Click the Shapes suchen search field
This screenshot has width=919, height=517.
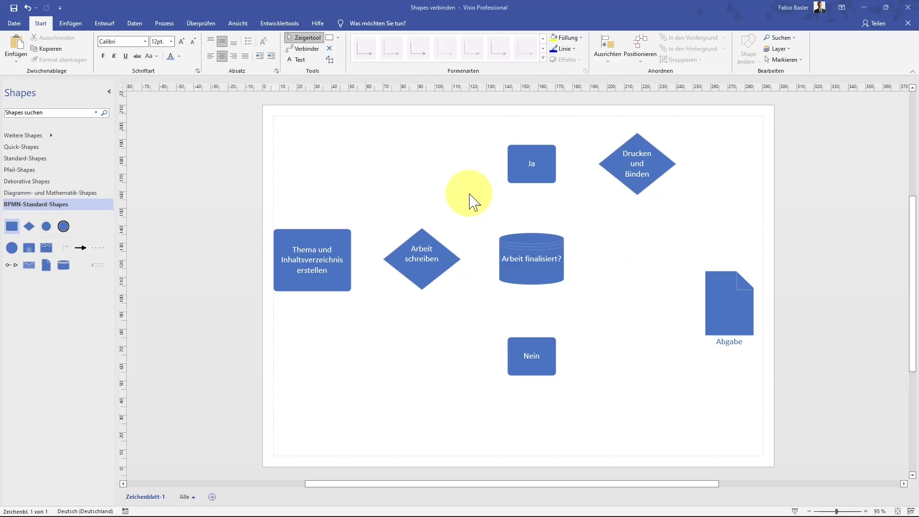48,112
